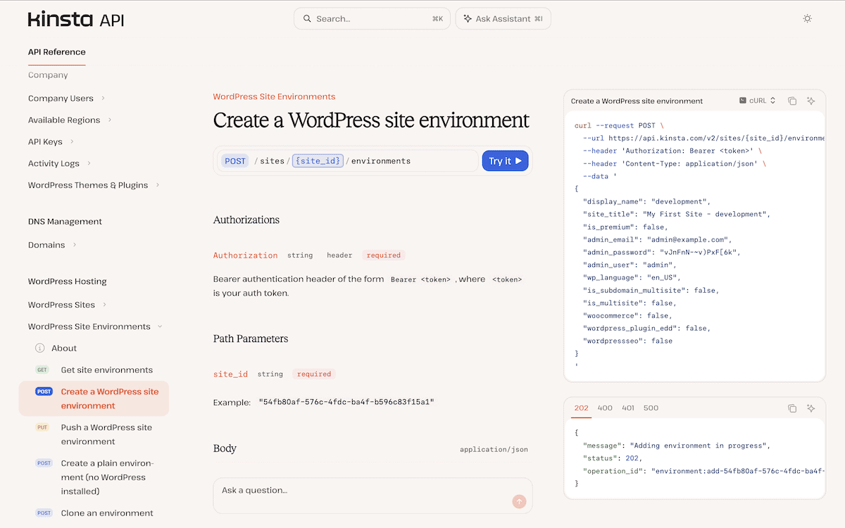Switch to the 400 response tab
The height and width of the screenshot is (528, 845).
(x=605, y=408)
